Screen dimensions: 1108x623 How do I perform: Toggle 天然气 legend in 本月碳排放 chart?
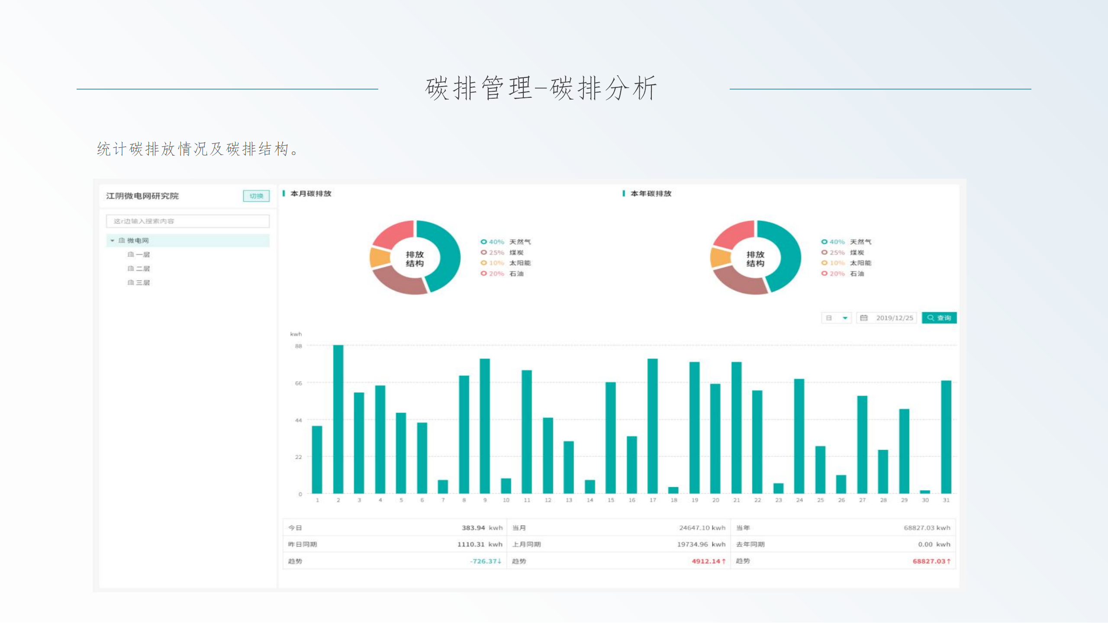pyautogui.click(x=506, y=242)
